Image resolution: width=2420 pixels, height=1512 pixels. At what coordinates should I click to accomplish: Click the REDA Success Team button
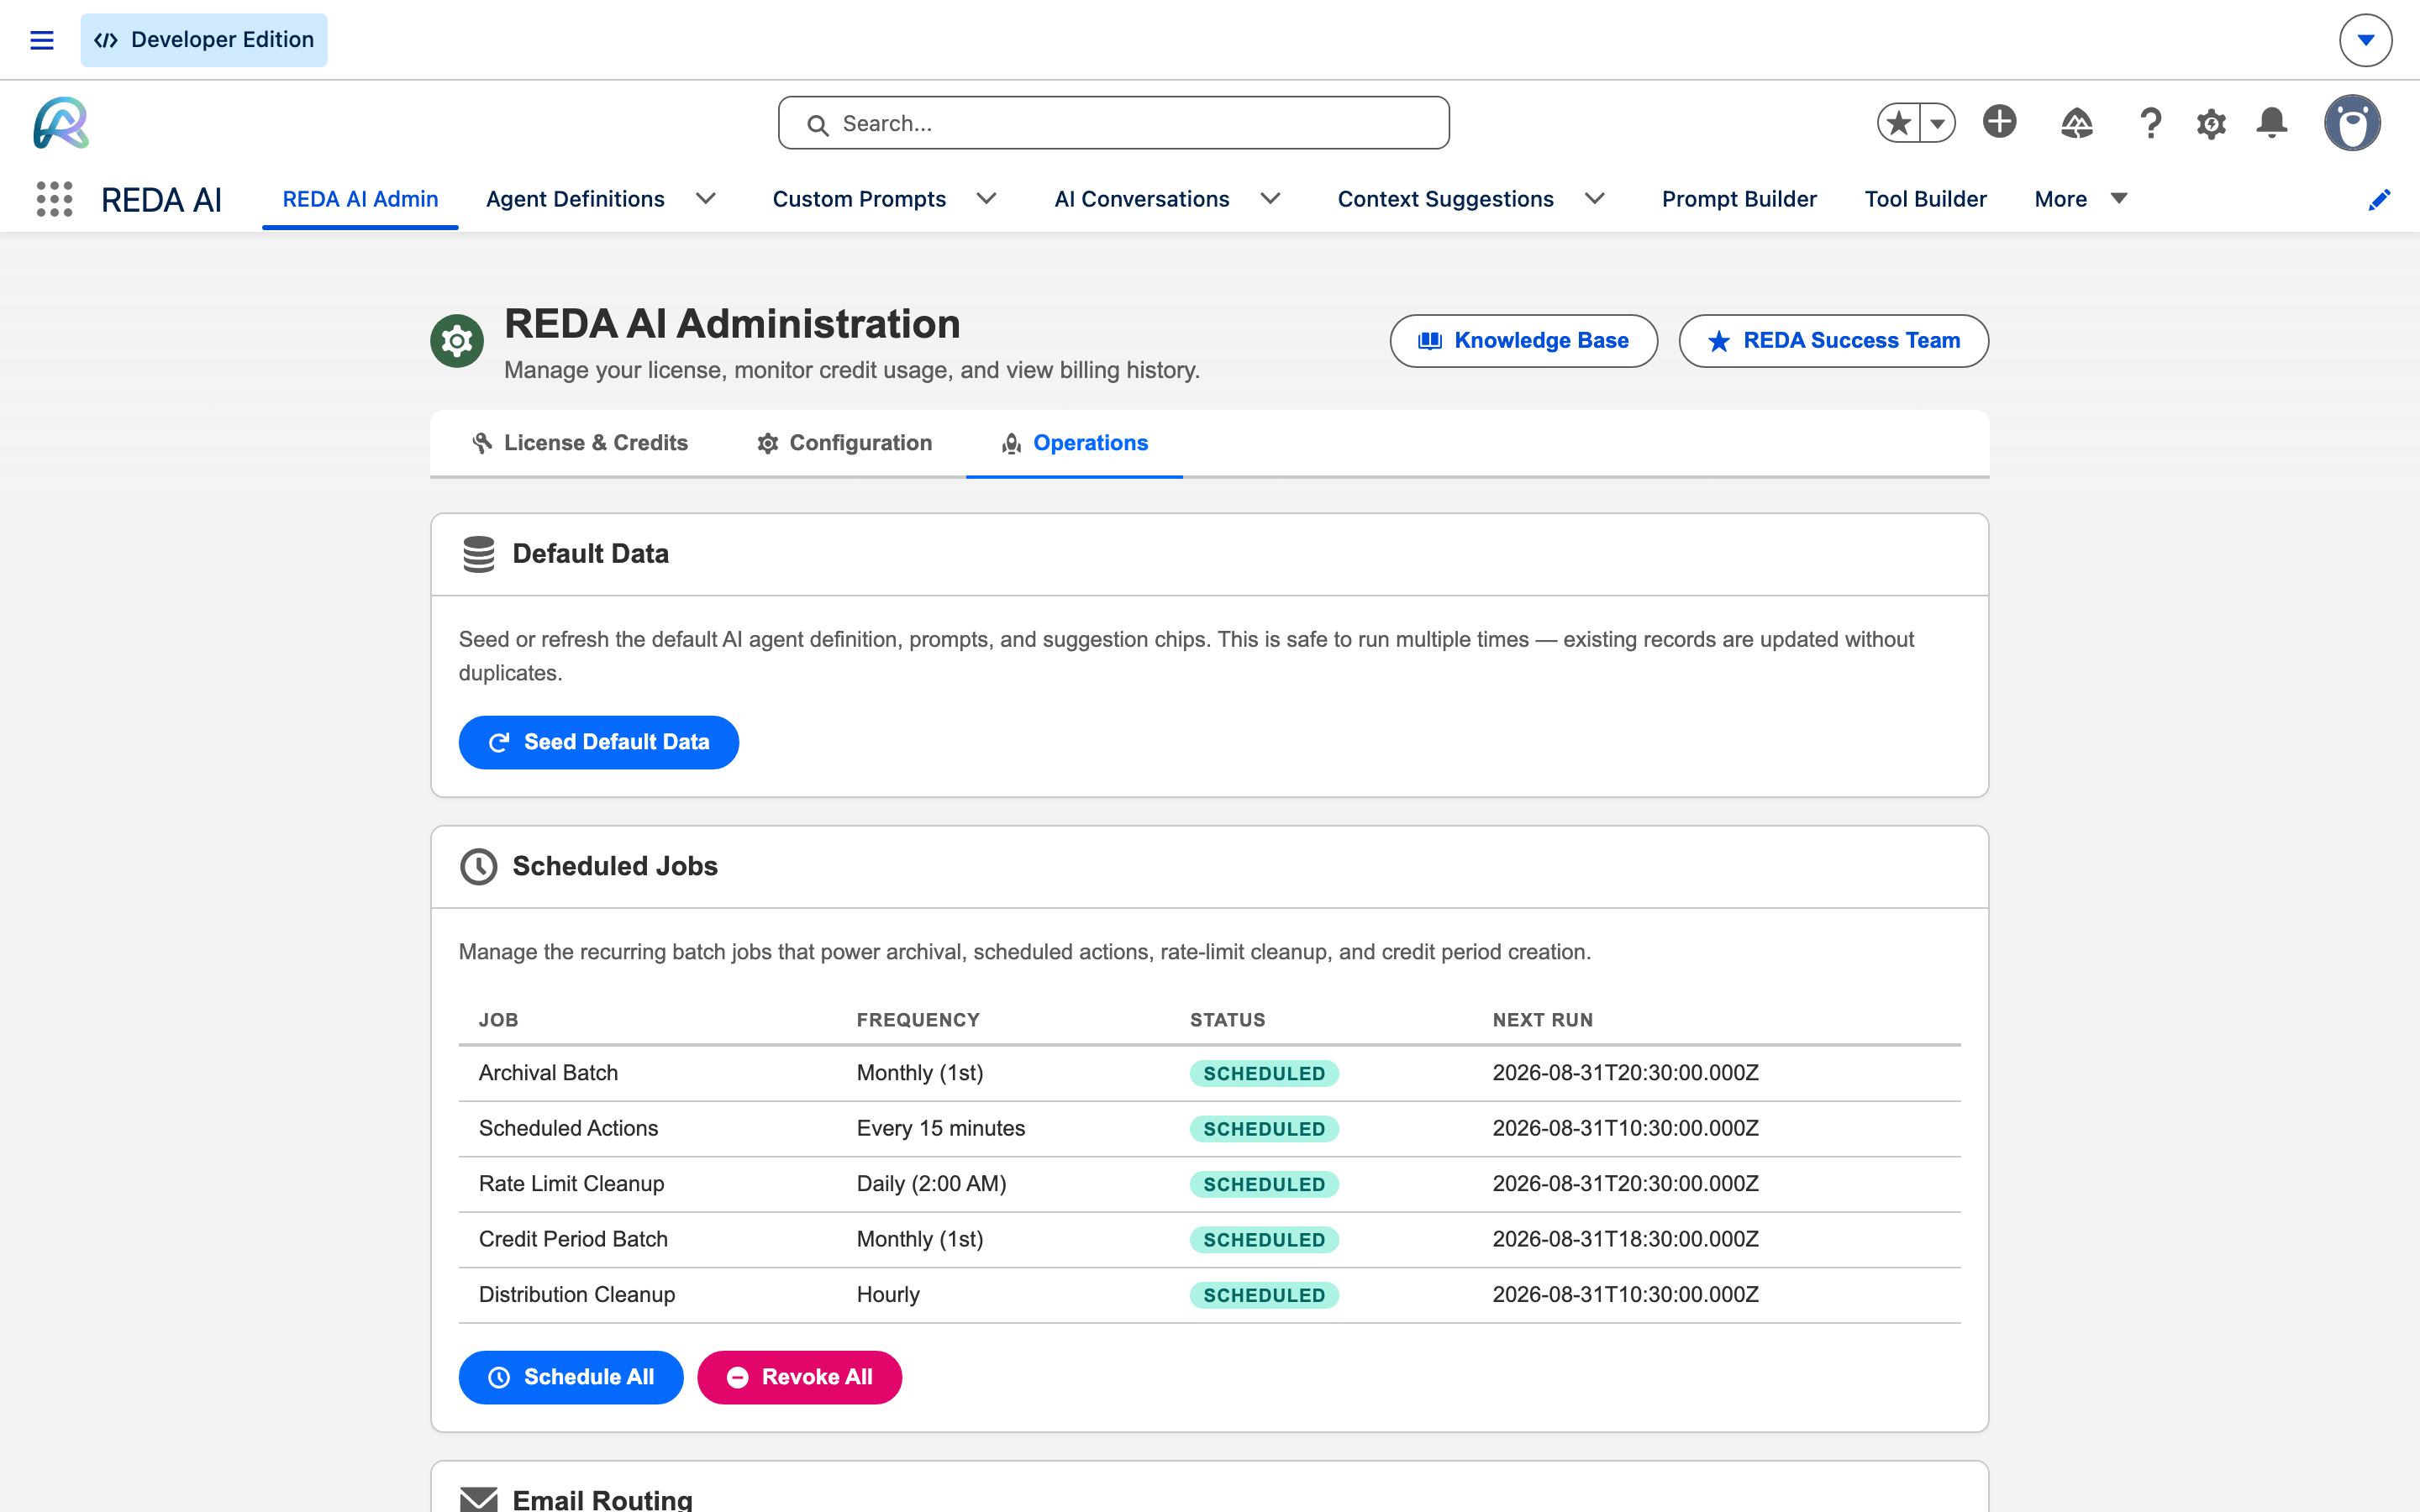click(x=1833, y=341)
